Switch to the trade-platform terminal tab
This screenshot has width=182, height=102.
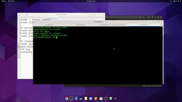tap(113, 25)
